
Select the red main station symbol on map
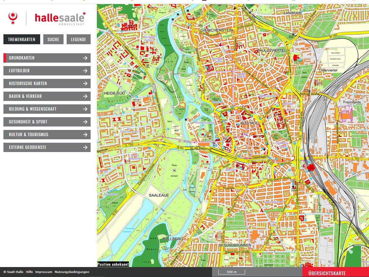click(311, 167)
